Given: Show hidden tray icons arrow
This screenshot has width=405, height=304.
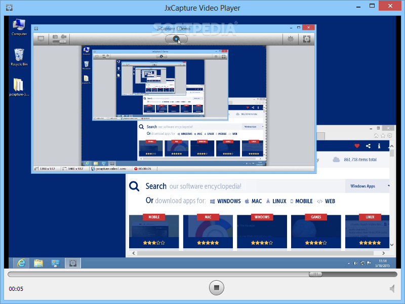Looking at the screenshot, I should 349,263.
